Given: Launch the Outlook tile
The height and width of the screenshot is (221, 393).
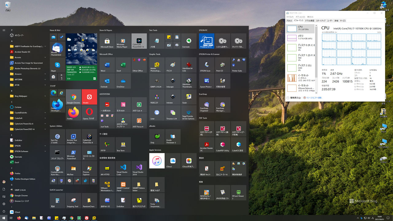Looking at the screenshot, I should click(x=107, y=81).
